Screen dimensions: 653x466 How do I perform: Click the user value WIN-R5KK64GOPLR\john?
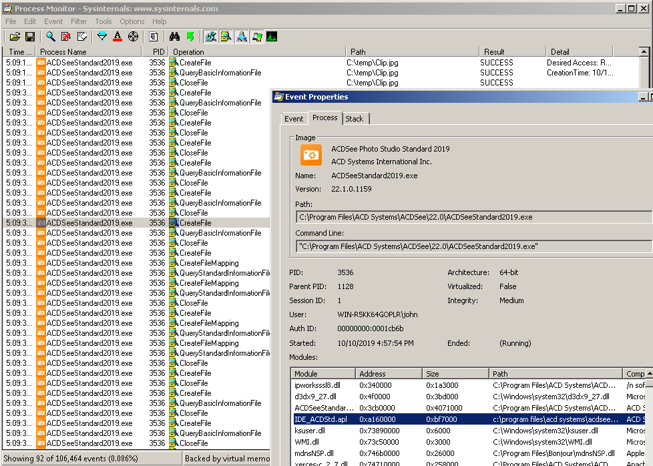[377, 314]
